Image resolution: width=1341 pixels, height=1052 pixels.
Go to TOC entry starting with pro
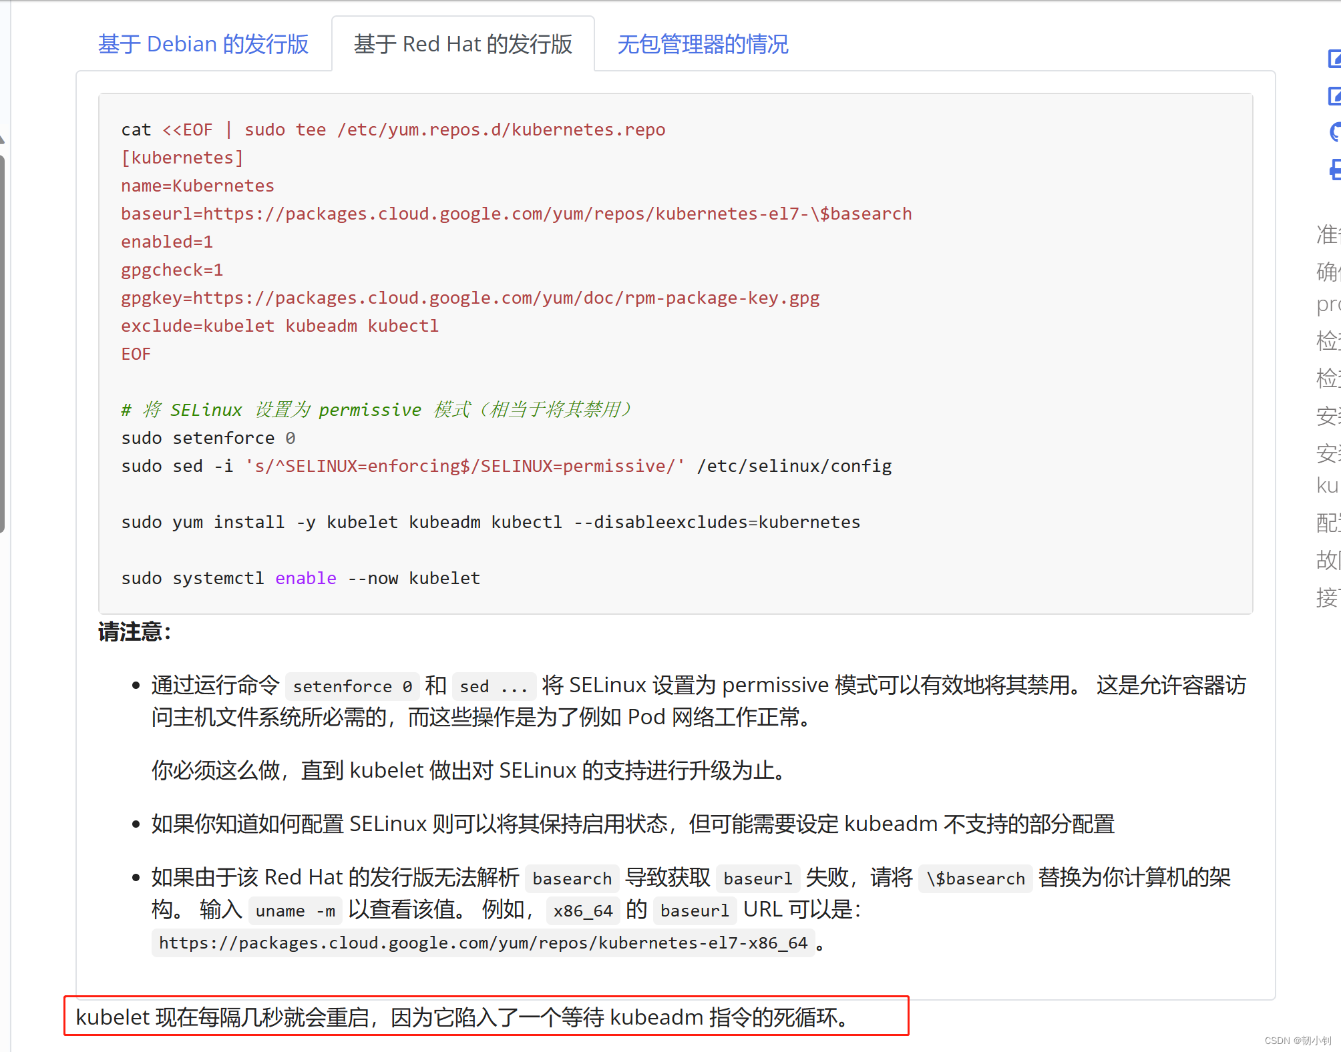pyautogui.click(x=1328, y=304)
